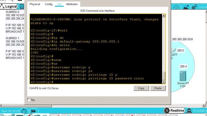207x116 pixels.
Task: Click the 200.5 address label
Action: pyautogui.click(x=180, y=51)
